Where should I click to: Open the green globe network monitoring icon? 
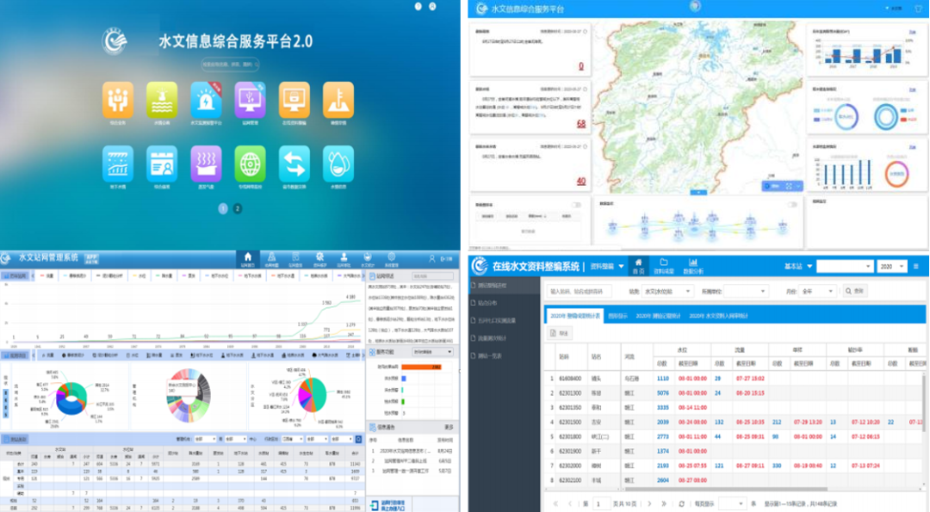[x=250, y=163]
